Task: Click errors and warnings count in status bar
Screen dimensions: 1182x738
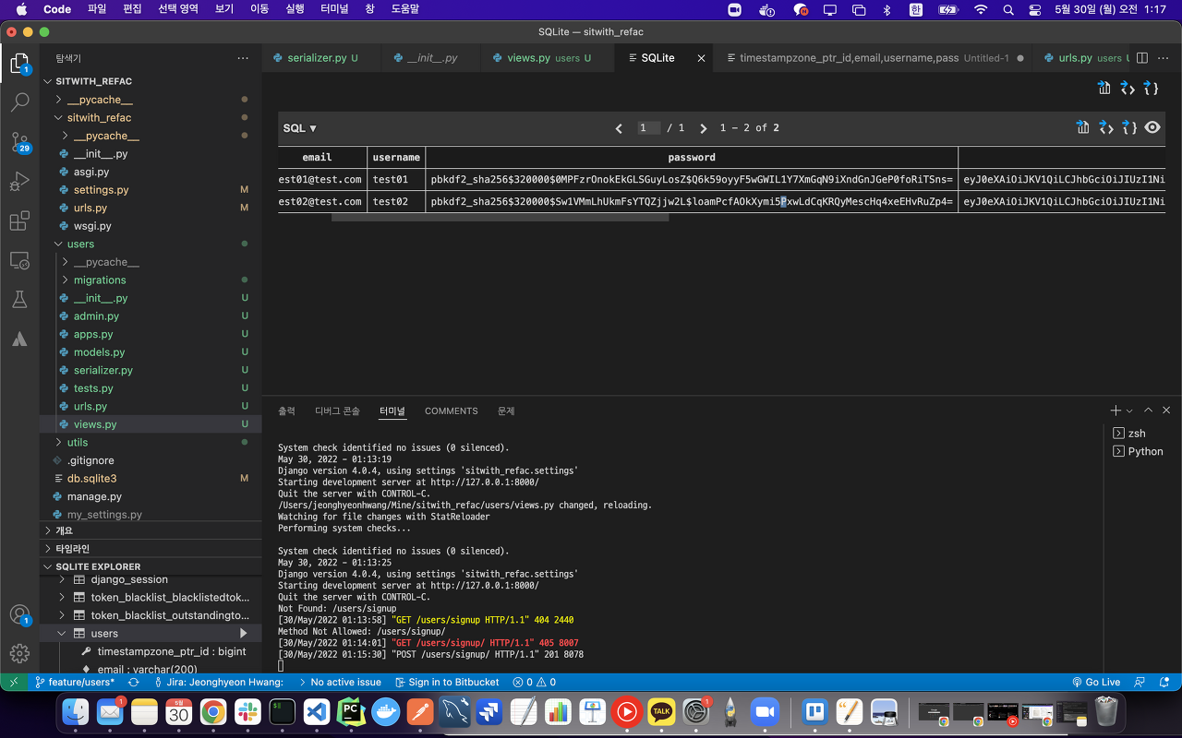Action: [x=535, y=682]
